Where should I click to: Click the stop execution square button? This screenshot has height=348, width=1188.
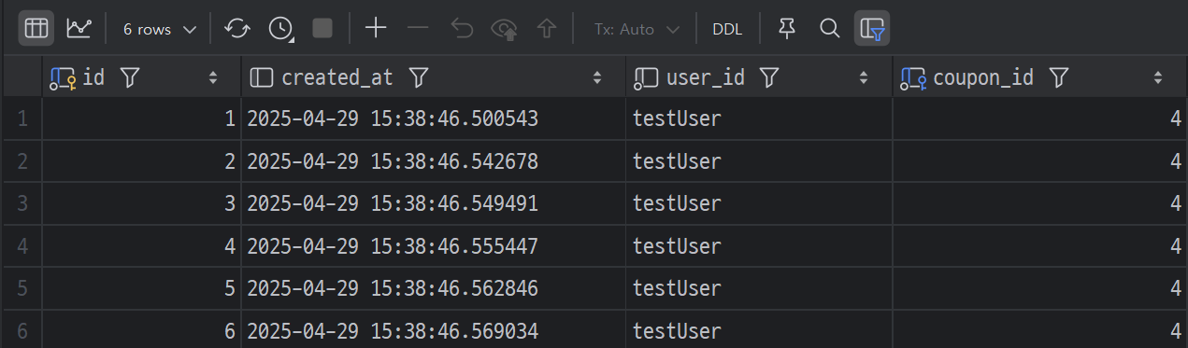pos(322,29)
